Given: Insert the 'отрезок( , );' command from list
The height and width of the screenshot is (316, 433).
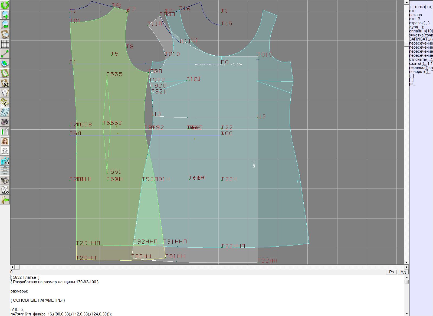Looking at the screenshot, I should click(419, 23).
